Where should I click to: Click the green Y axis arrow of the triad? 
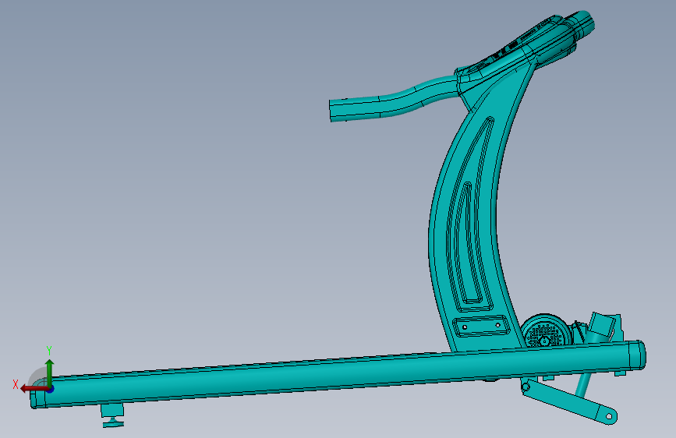click(50, 373)
